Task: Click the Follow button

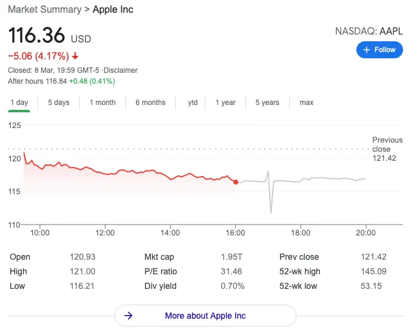Action: (379, 50)
